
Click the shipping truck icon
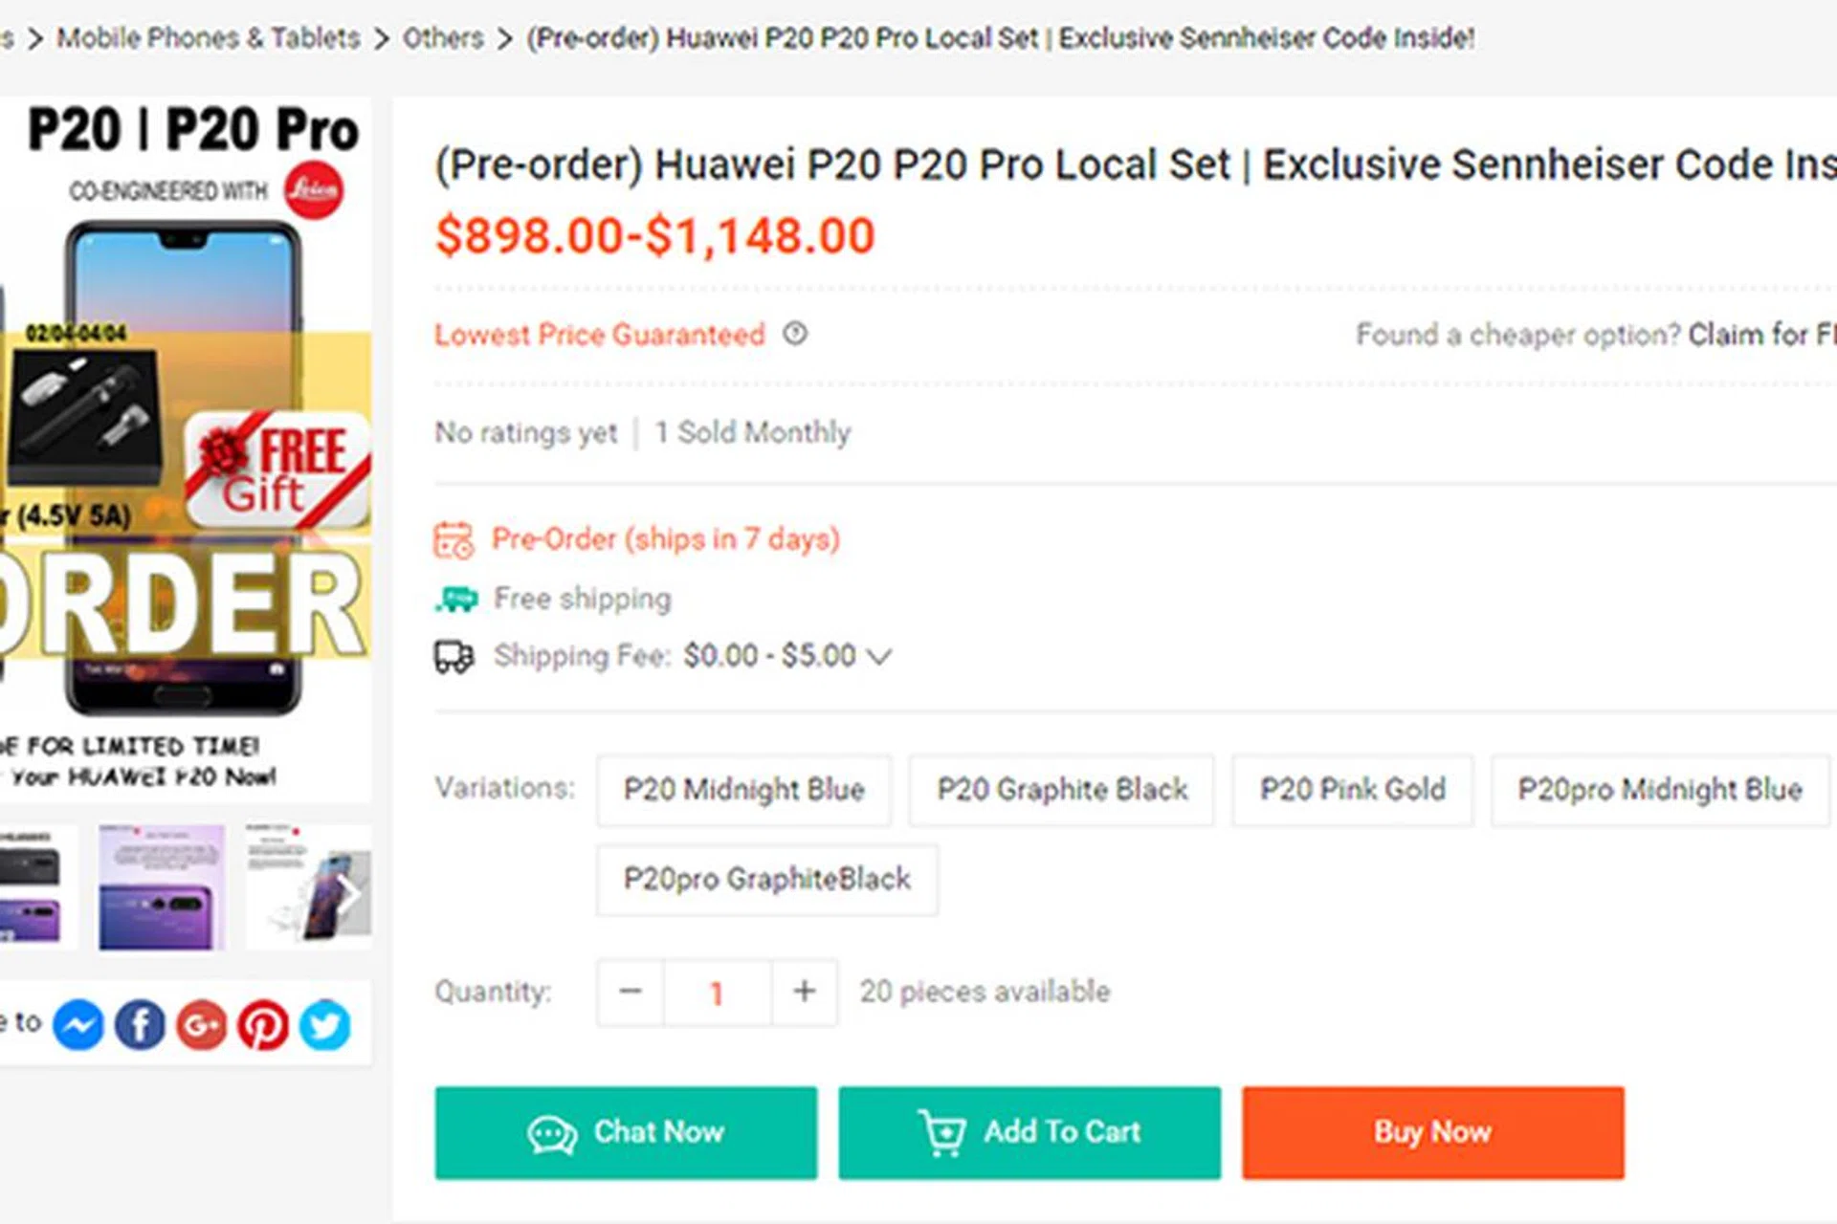pos(454,657)
